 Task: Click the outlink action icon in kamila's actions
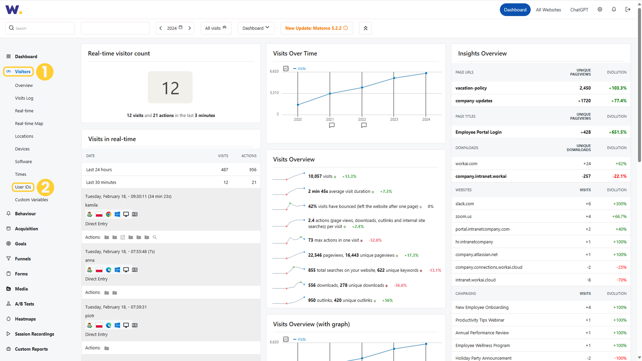123,237
